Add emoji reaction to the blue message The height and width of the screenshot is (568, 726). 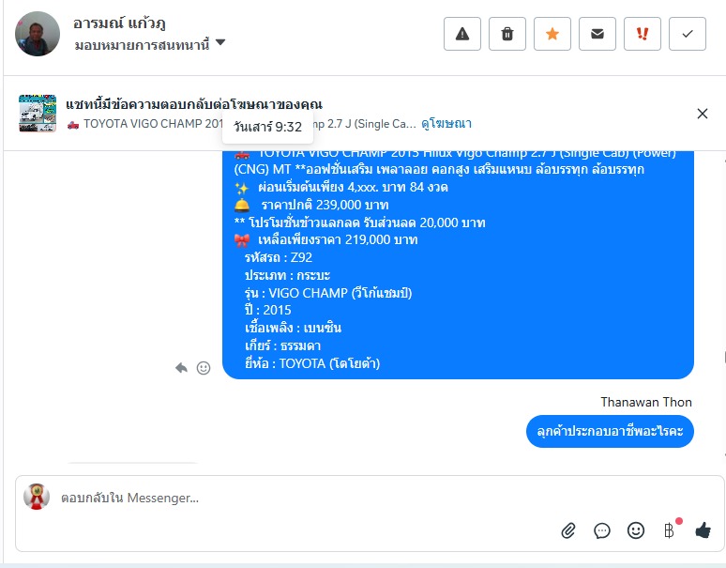204,368
